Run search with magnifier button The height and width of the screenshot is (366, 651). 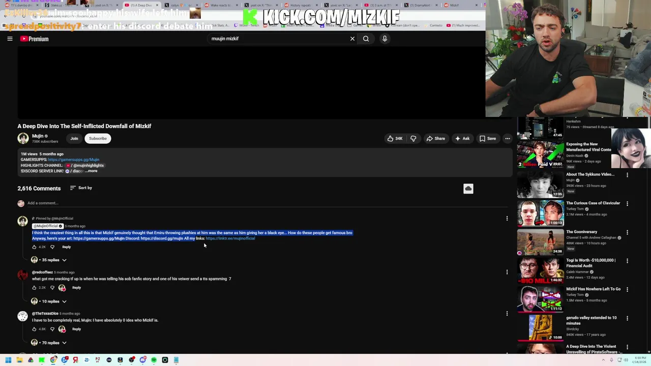pos(366,39)
